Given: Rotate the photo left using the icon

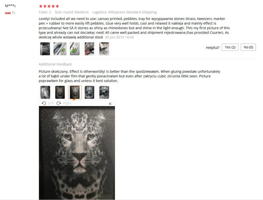Looking at the screenshot, I should coord(44,103).
